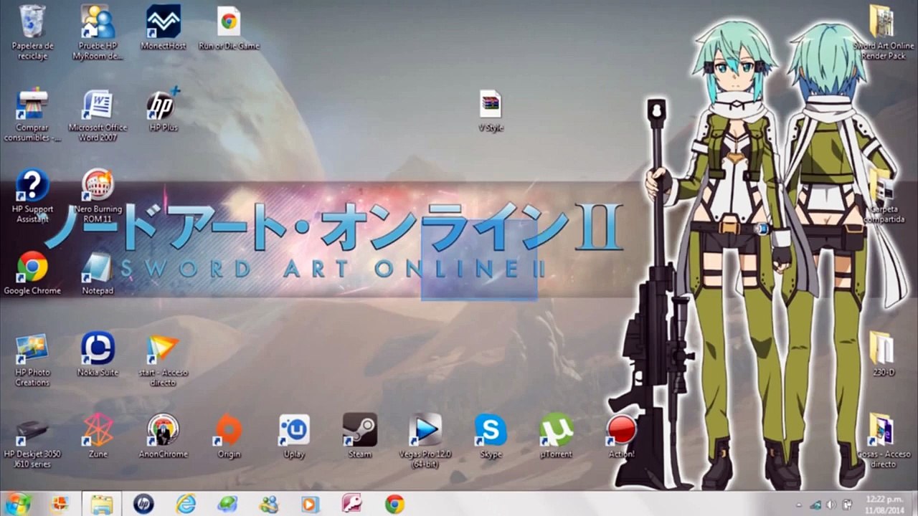Viewport: 918px width, 516px height.
Task: Select the Steam desktop shortcut
Action: pos(359,436)
